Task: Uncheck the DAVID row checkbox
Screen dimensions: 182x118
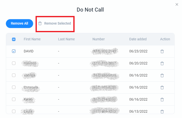Action: click(x=14, y=51)
